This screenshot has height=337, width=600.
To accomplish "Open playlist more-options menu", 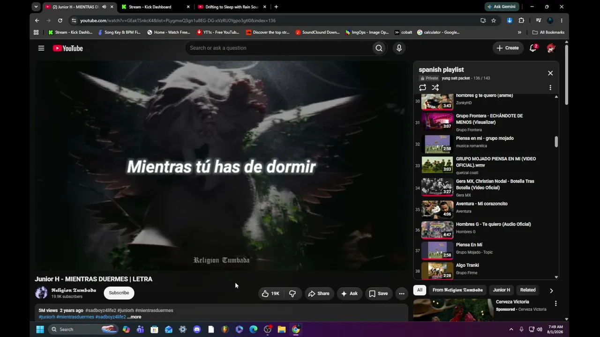I will click(x=550, y=88).
